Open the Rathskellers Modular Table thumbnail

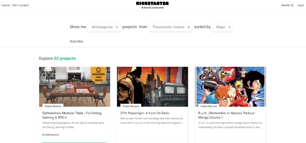pos(74,86)
